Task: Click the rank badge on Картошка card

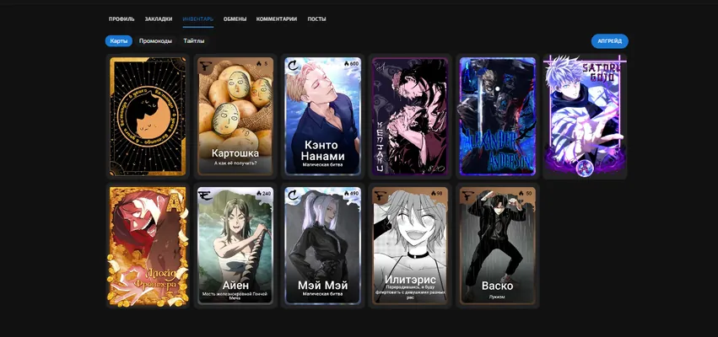Action: (x=205, y=67)
